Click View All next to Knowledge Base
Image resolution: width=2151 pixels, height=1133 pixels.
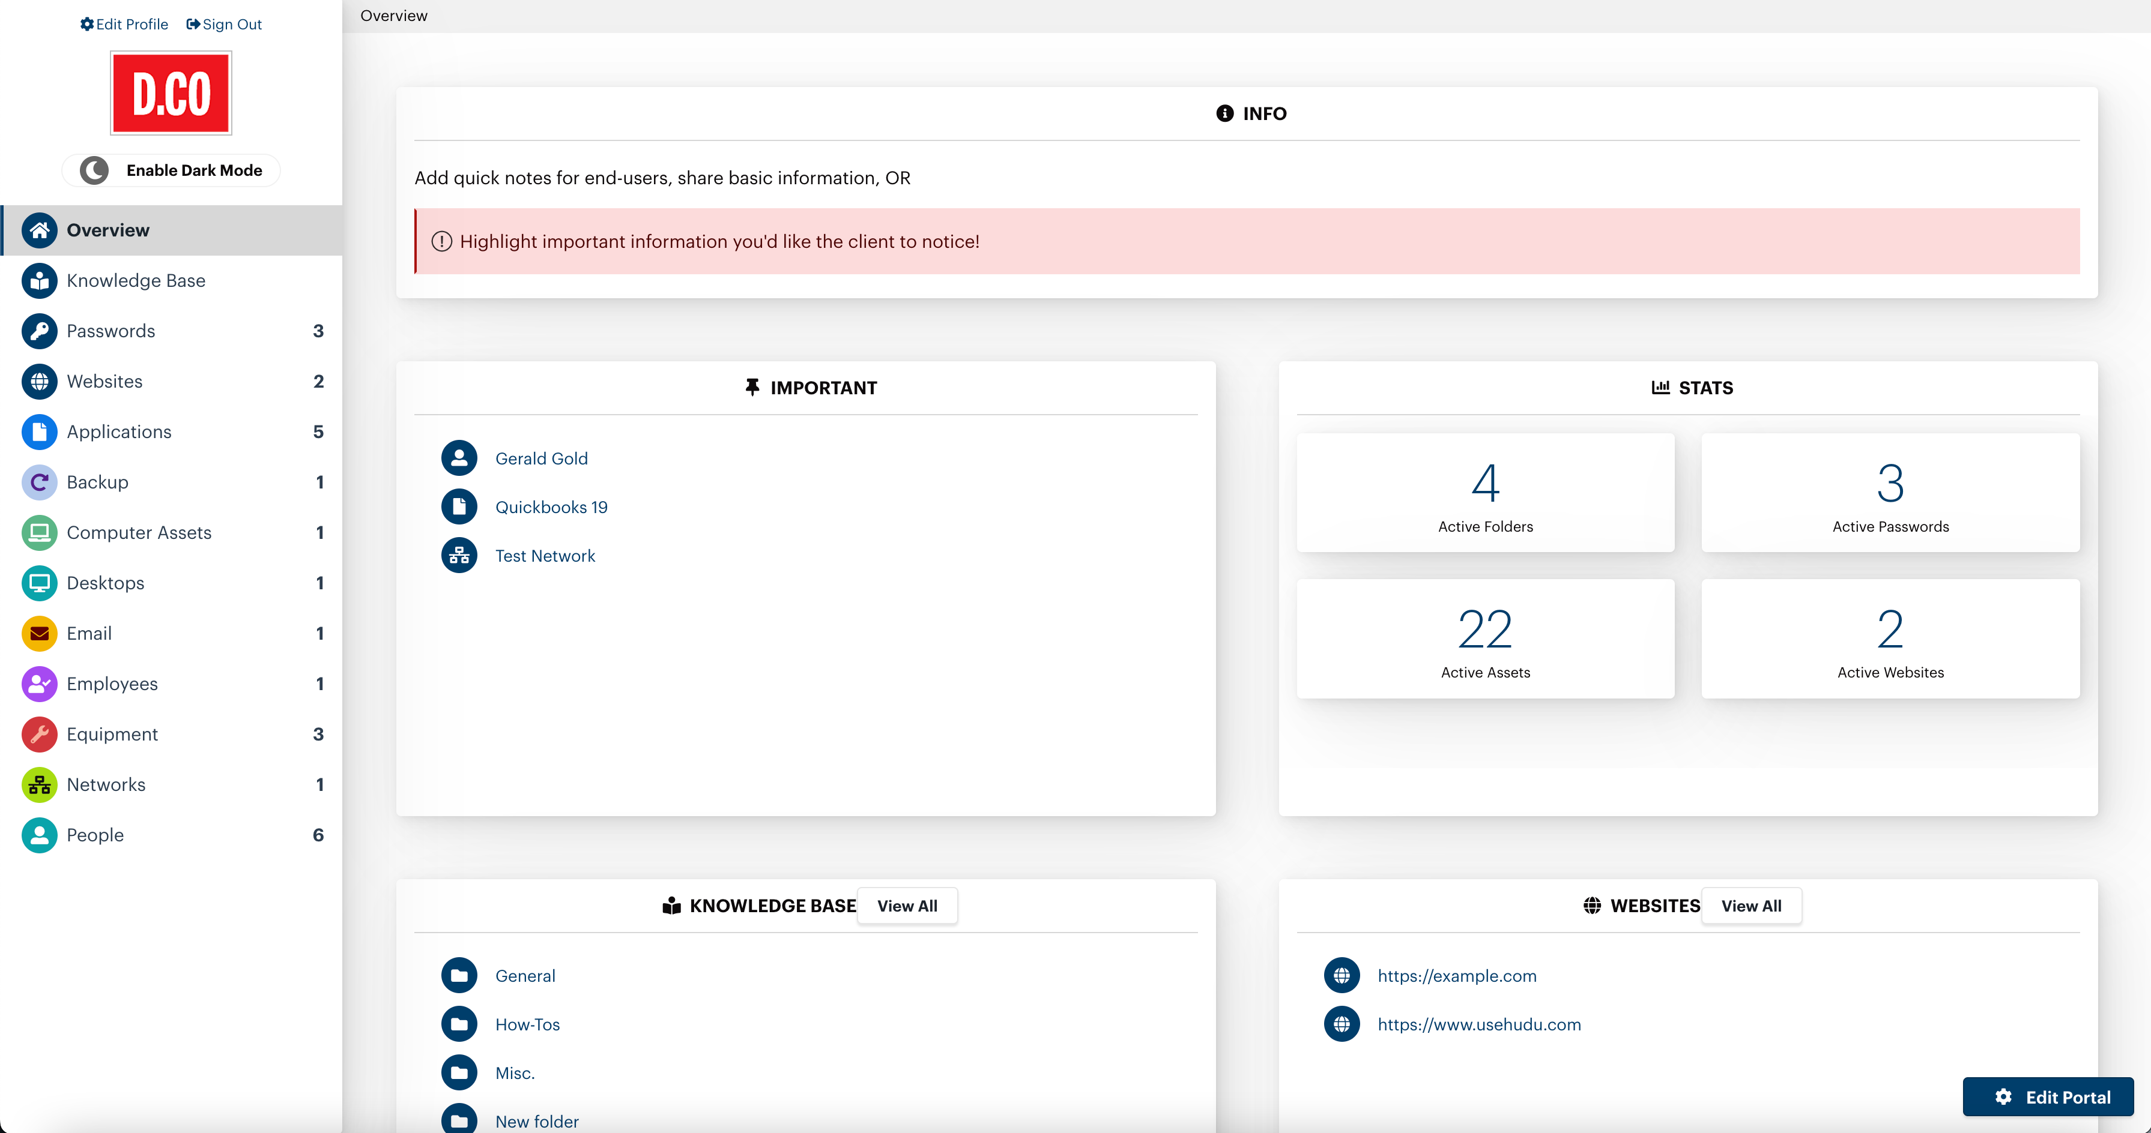(x=907, y=905)
